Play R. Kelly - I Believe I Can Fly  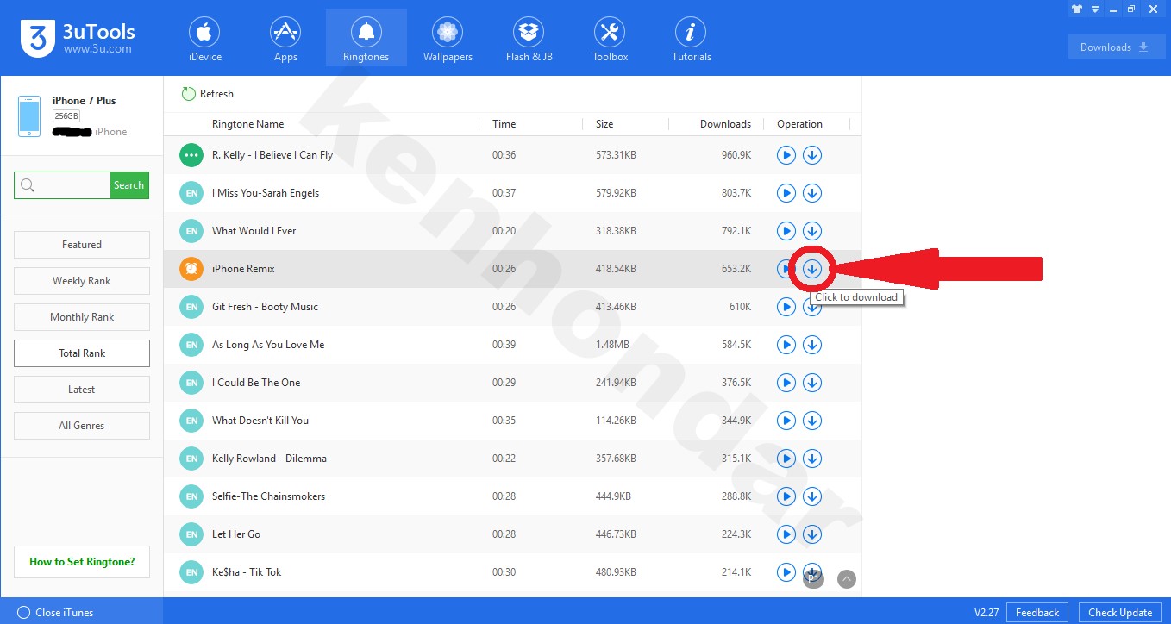786,155
